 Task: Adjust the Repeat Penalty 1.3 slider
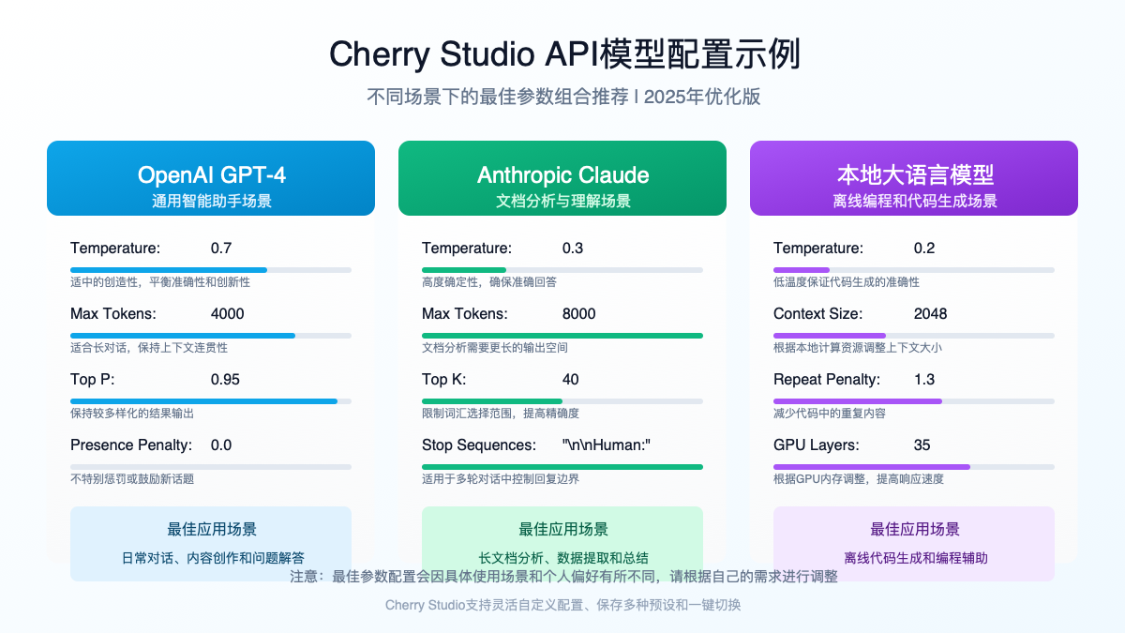click(x=914, y=401)
